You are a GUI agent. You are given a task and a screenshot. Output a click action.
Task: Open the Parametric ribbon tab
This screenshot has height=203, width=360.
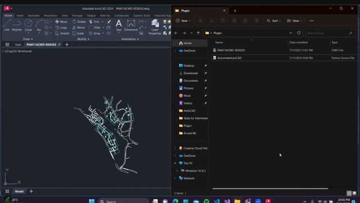point(51,15)
